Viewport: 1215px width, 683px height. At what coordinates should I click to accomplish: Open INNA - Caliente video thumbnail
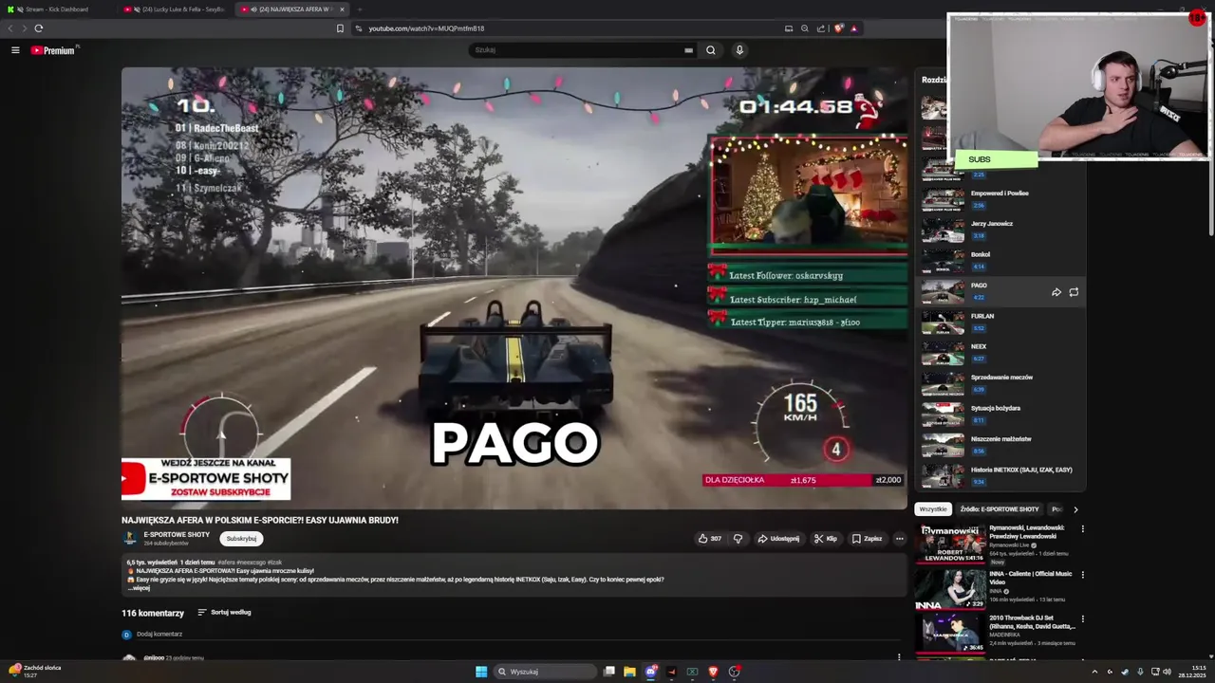[950, 588]
